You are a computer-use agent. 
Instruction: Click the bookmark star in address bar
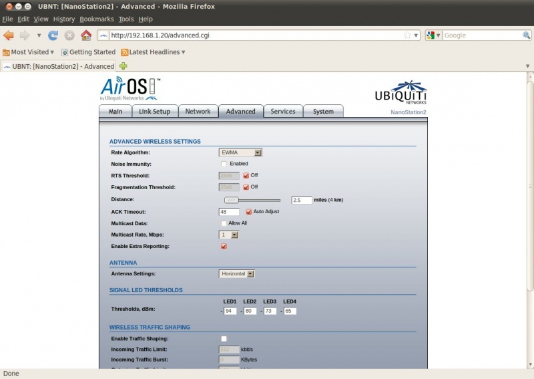[407, 35]
